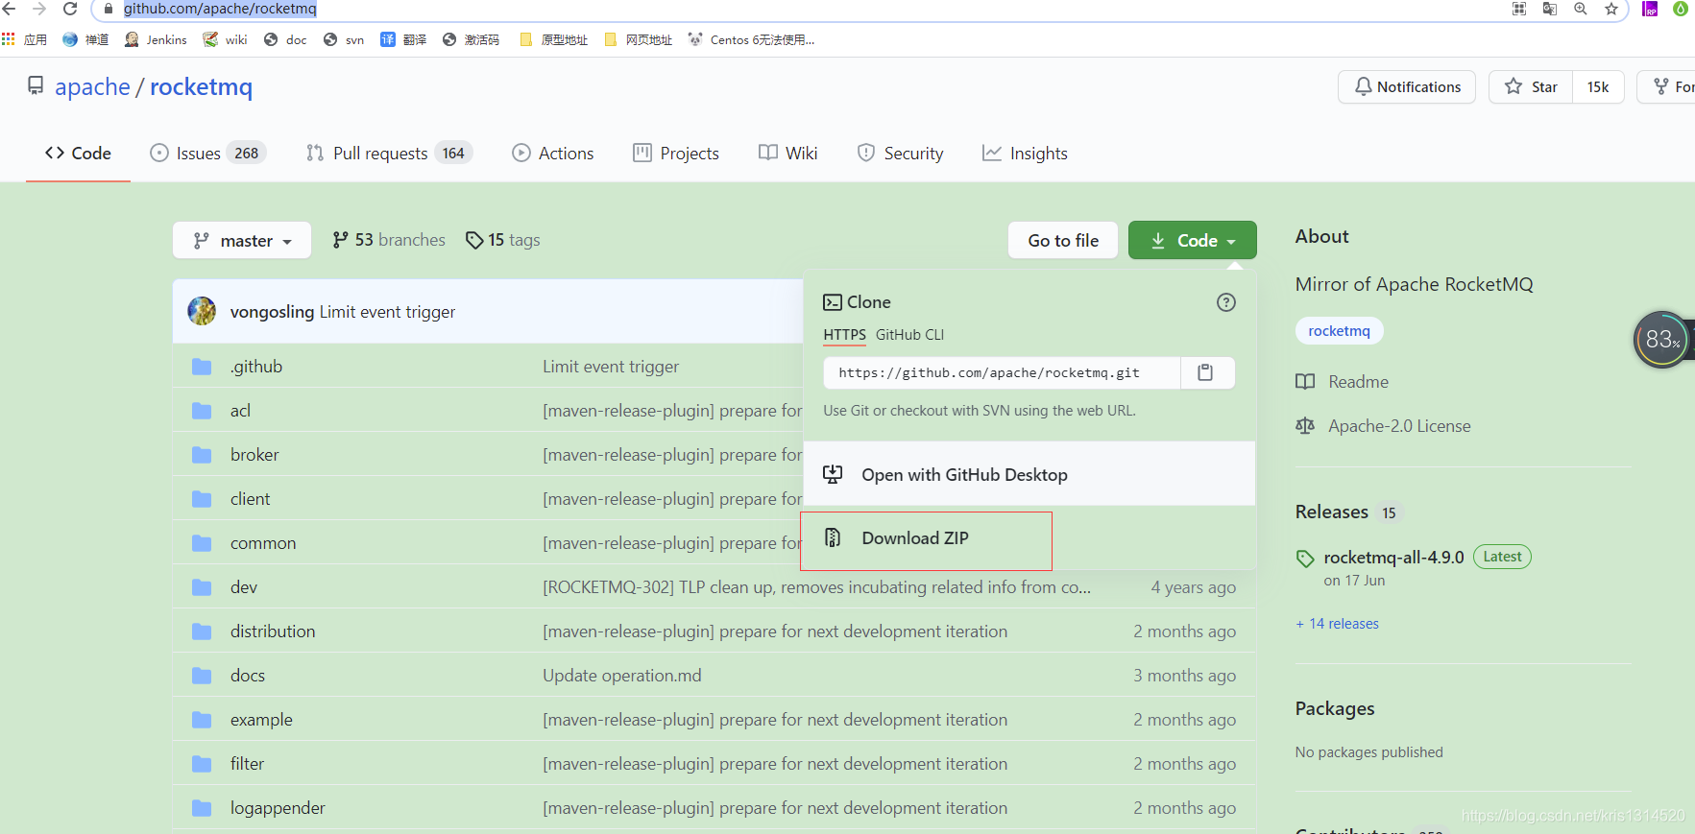Click the zoom magnifier icon in address bar
Screen dimensions: 1695x834
click(x=1581, y=9)
